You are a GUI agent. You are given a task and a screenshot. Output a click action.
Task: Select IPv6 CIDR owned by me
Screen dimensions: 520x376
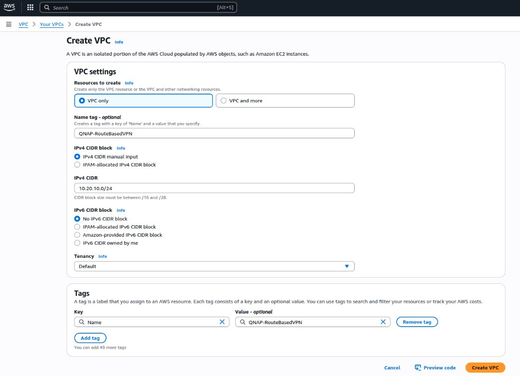77,243
